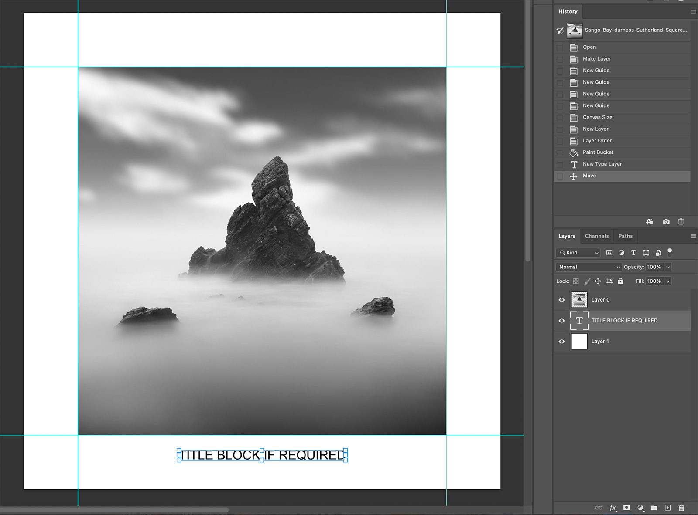Switch to the Channels tab
Image resolution: width=698 pixels, height=515 pixels.
point(596,236)
